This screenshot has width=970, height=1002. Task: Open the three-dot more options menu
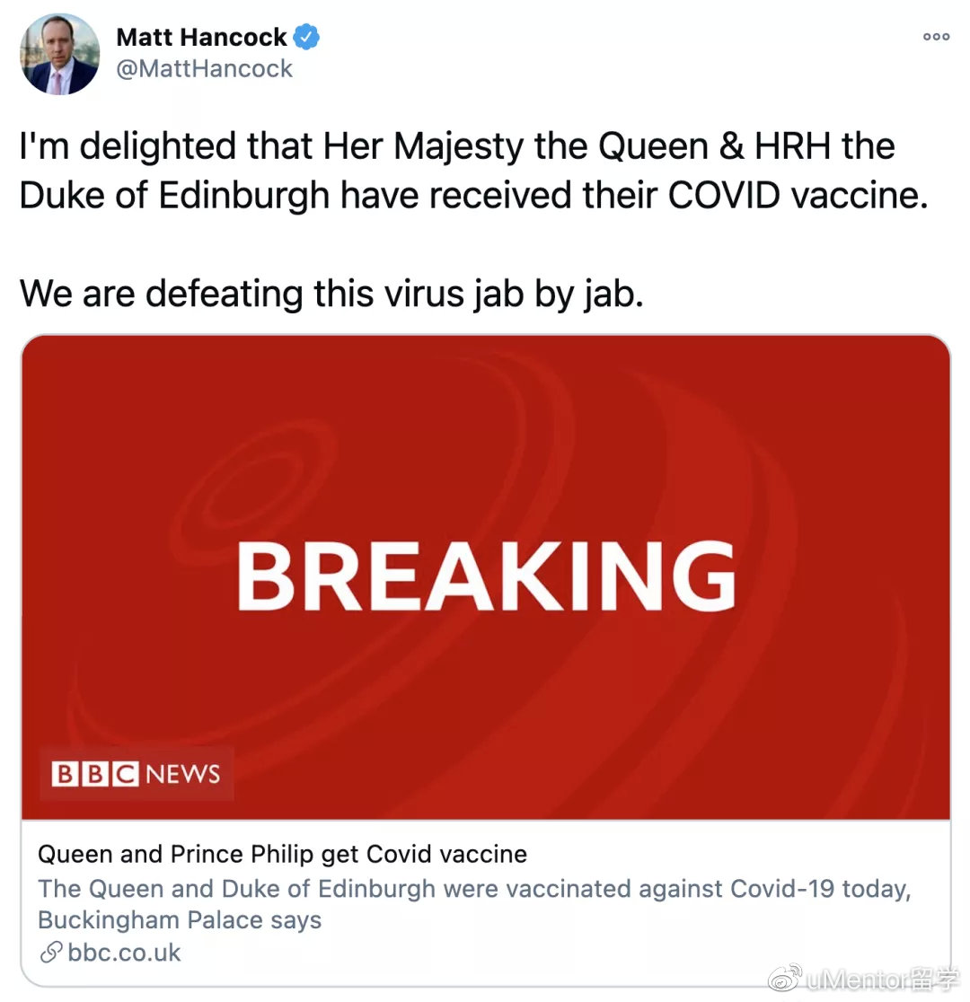tap(935, 37)
